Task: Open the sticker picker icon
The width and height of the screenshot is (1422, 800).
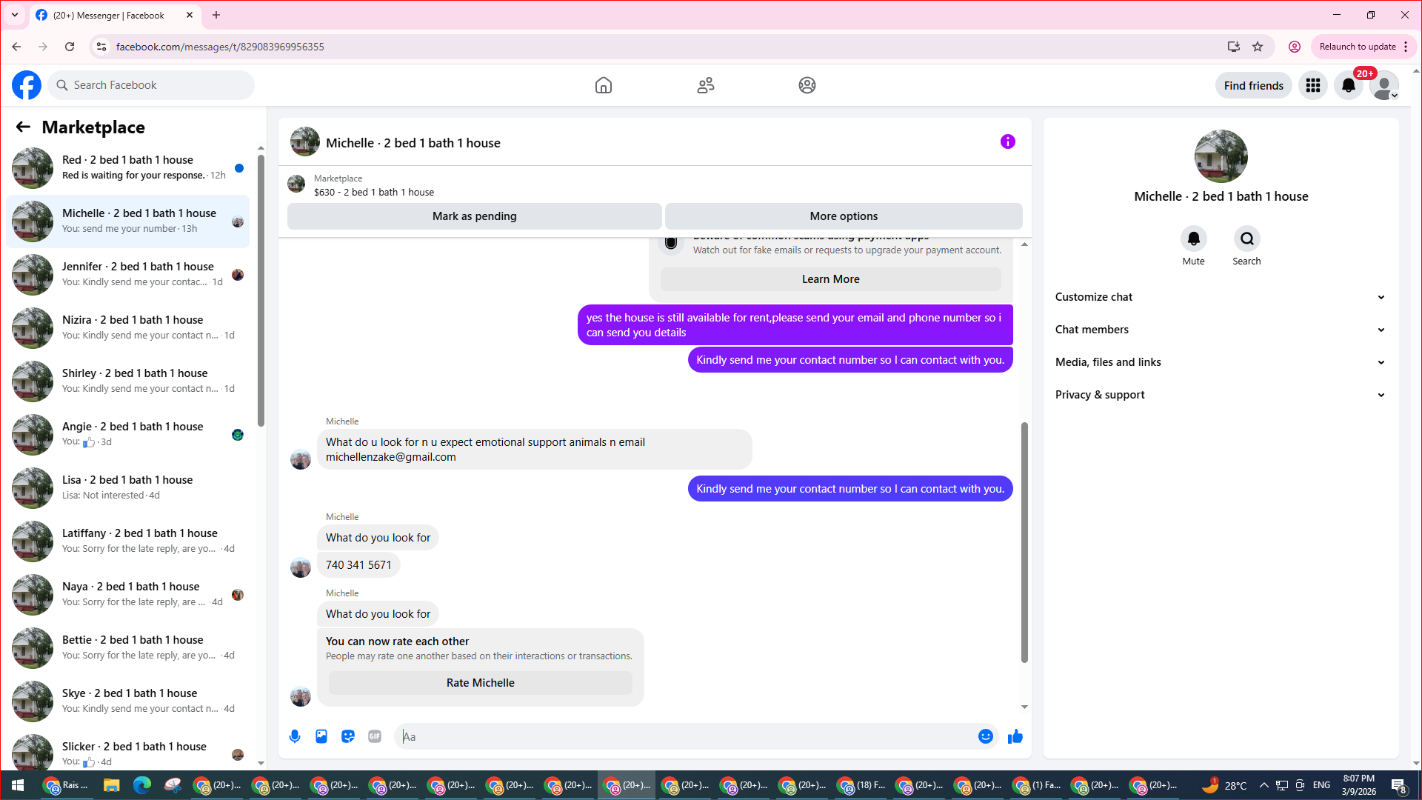Action: [348, 736]
